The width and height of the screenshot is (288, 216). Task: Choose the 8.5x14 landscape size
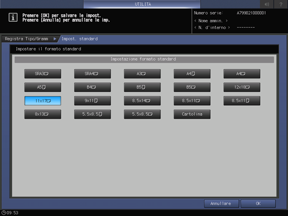(x=142, y=101)
